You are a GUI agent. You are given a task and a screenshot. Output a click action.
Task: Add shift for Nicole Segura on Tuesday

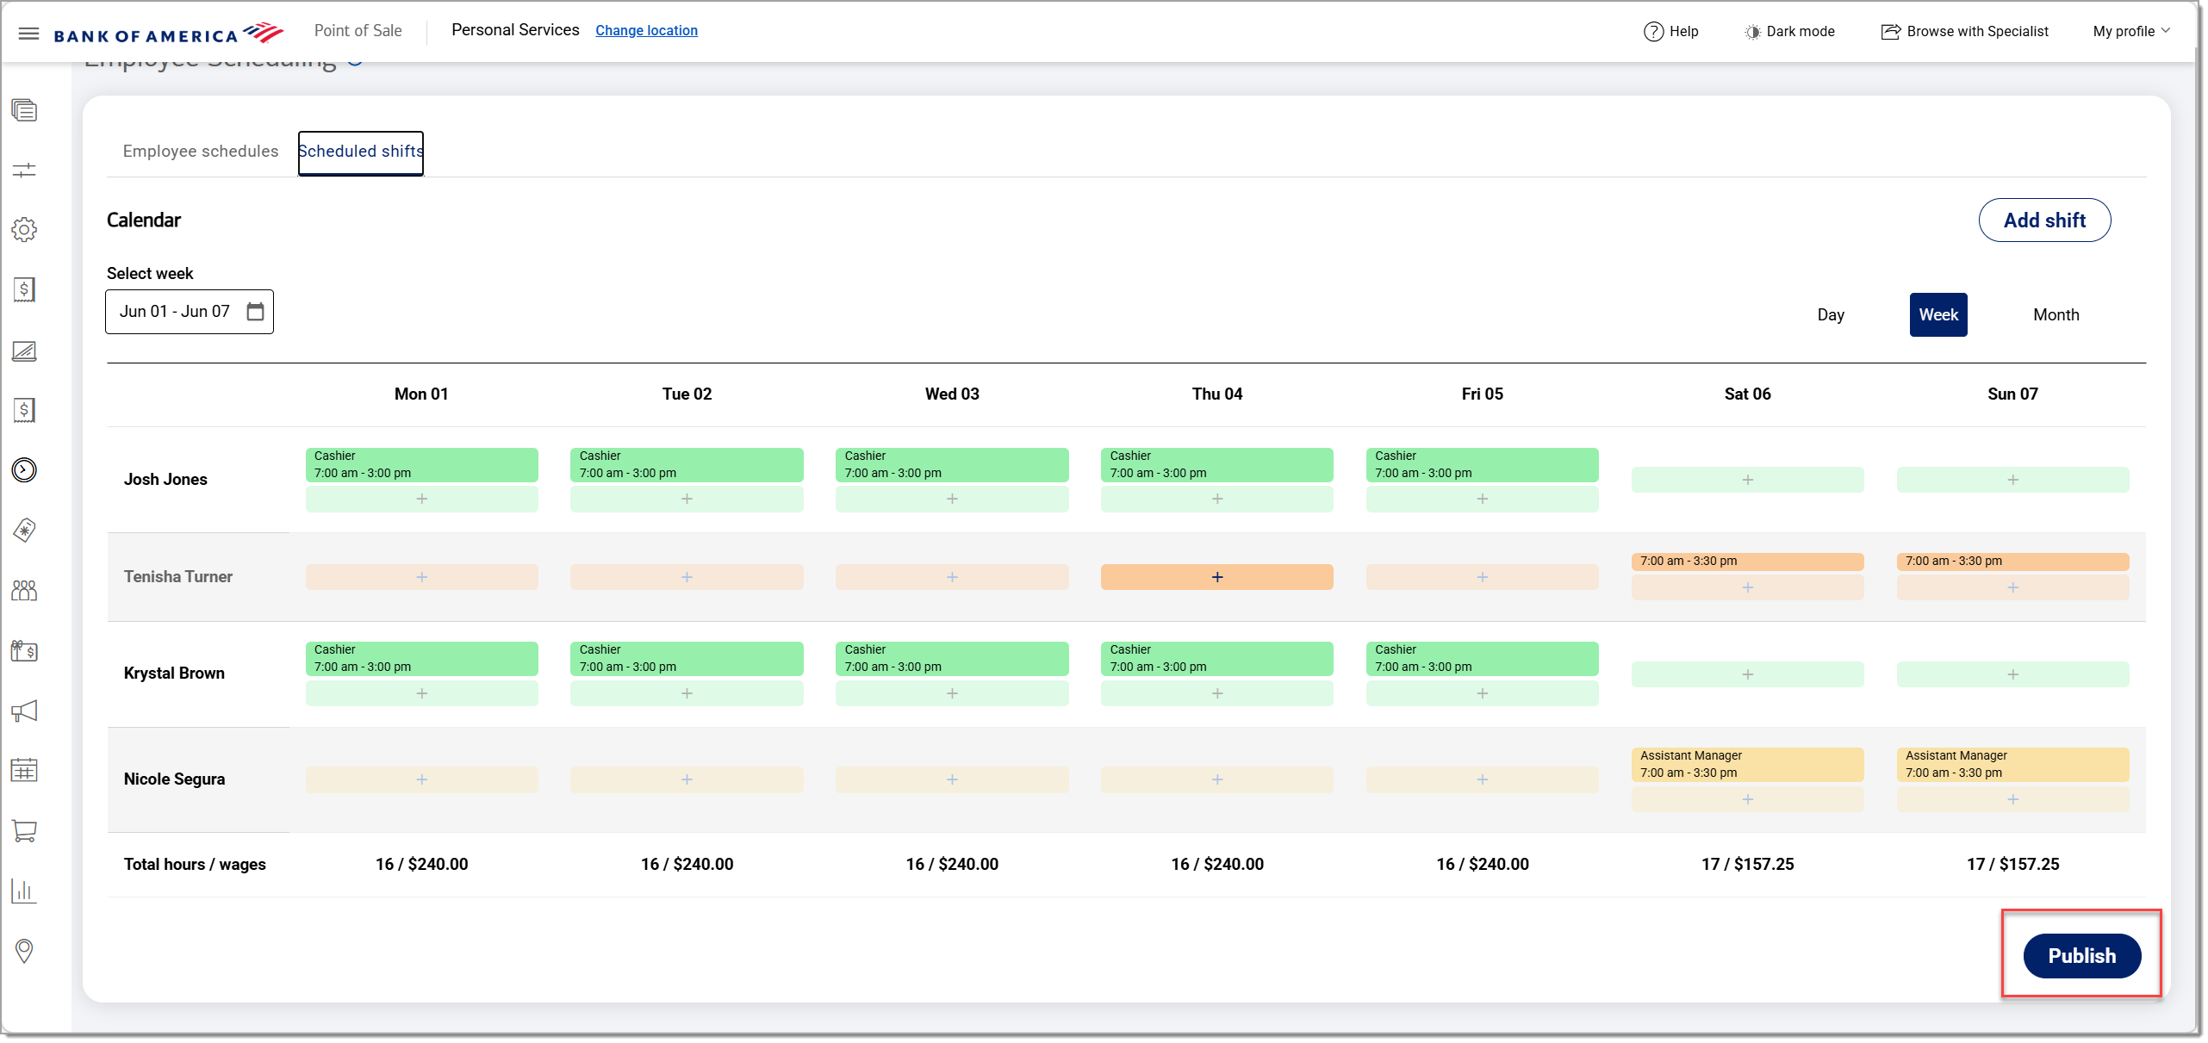click(687, 779)
